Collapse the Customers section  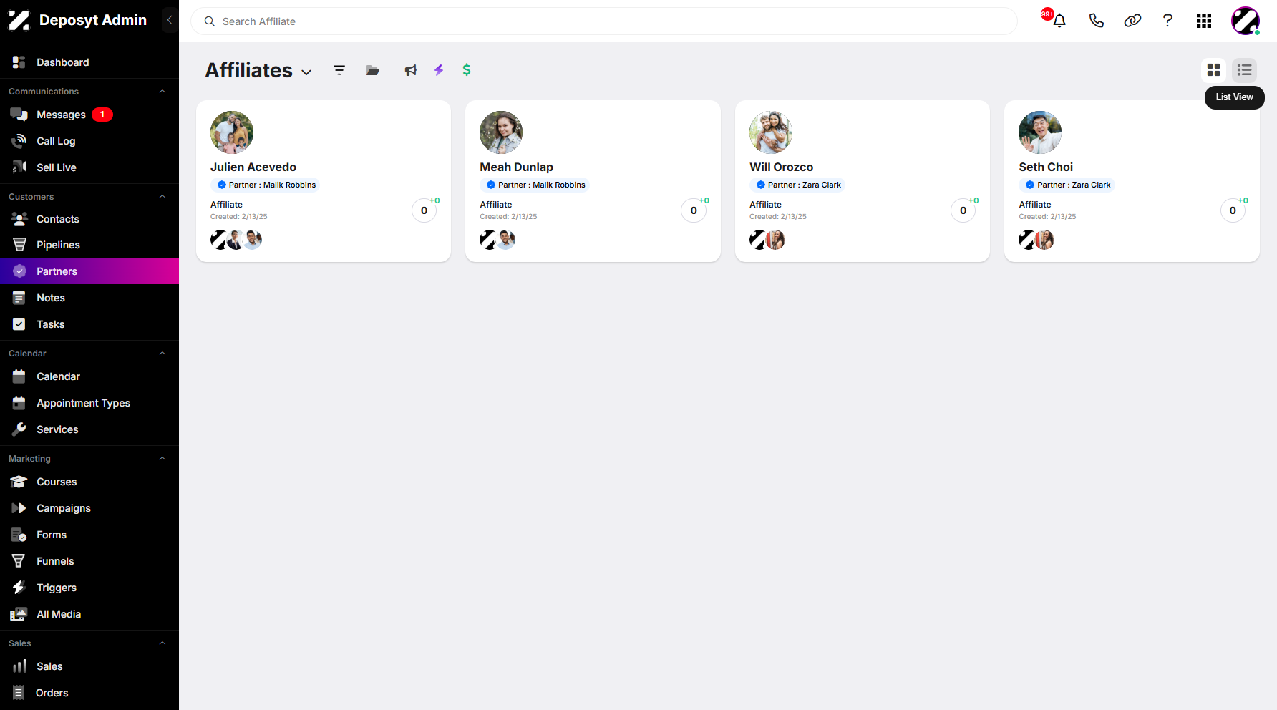pos(162,197)
